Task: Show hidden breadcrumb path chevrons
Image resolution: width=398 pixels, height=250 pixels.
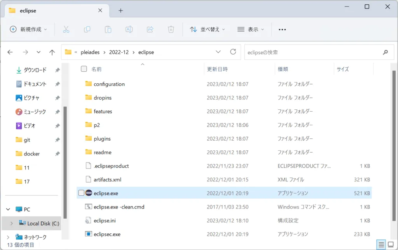Action: [76, 52]
